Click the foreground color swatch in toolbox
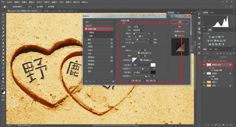 [2, 91]
